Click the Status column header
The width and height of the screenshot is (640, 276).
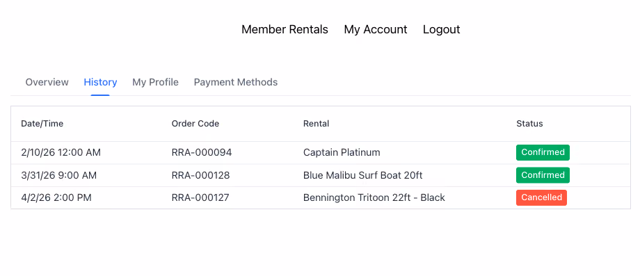tap(529, 124)
